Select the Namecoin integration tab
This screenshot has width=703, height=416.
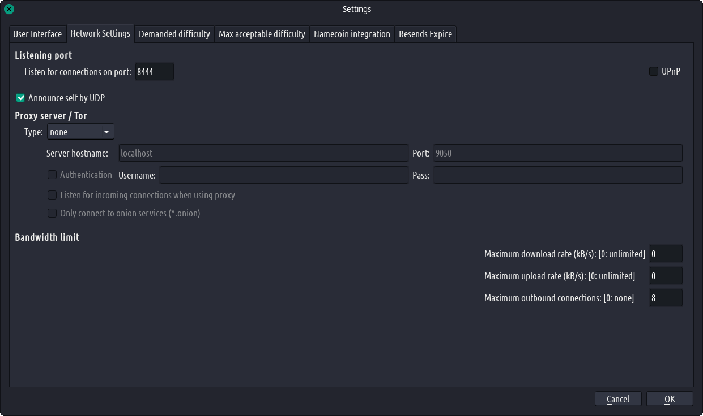(352, 34)
